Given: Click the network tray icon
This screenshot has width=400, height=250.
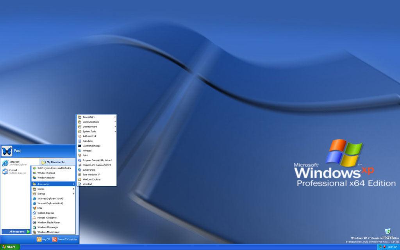Looking at the screenshot, I should (x=380, y=247).
